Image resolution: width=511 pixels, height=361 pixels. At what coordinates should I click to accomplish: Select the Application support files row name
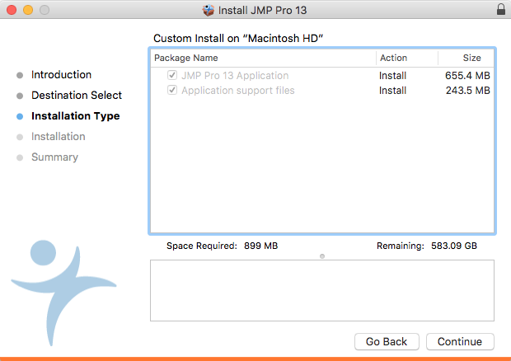pyautogui.click(x=238, y=91)
